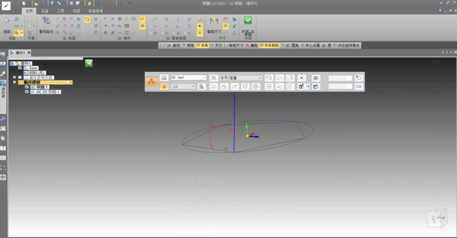
Task: Toggle the Base checkbox in feature tree
Action: pos(20,67)
